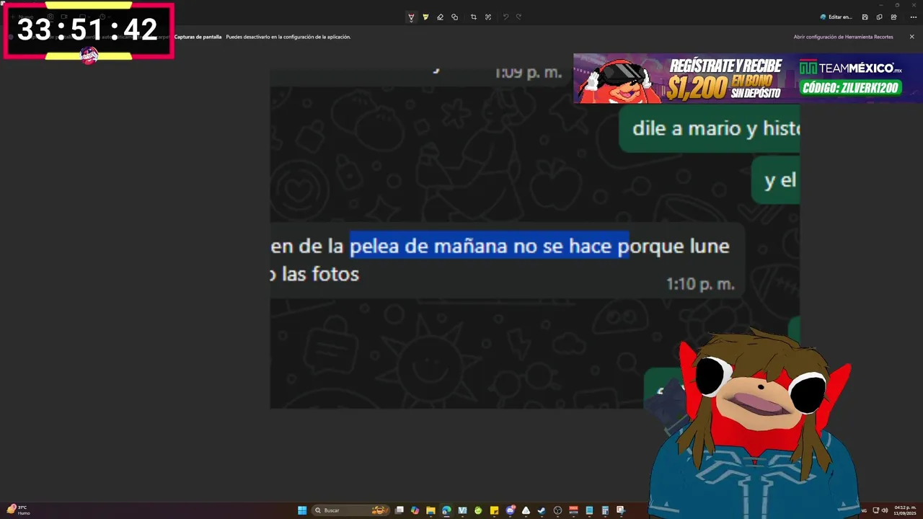Click Editar en Paint button
This screenshot has height=519, width=923.
[836, 17]
